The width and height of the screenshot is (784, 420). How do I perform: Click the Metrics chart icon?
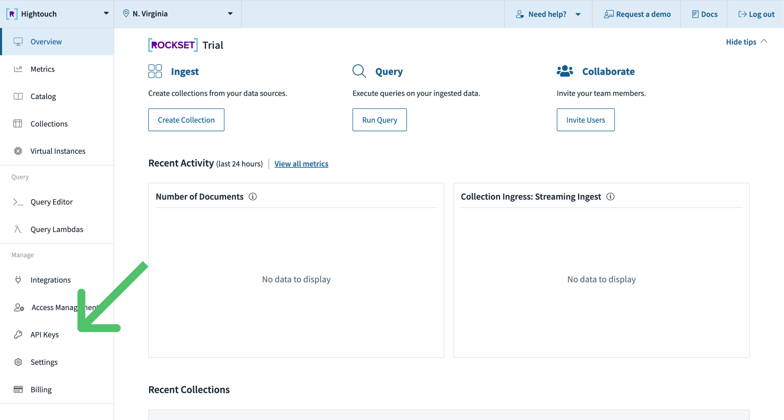pos(18,69)
